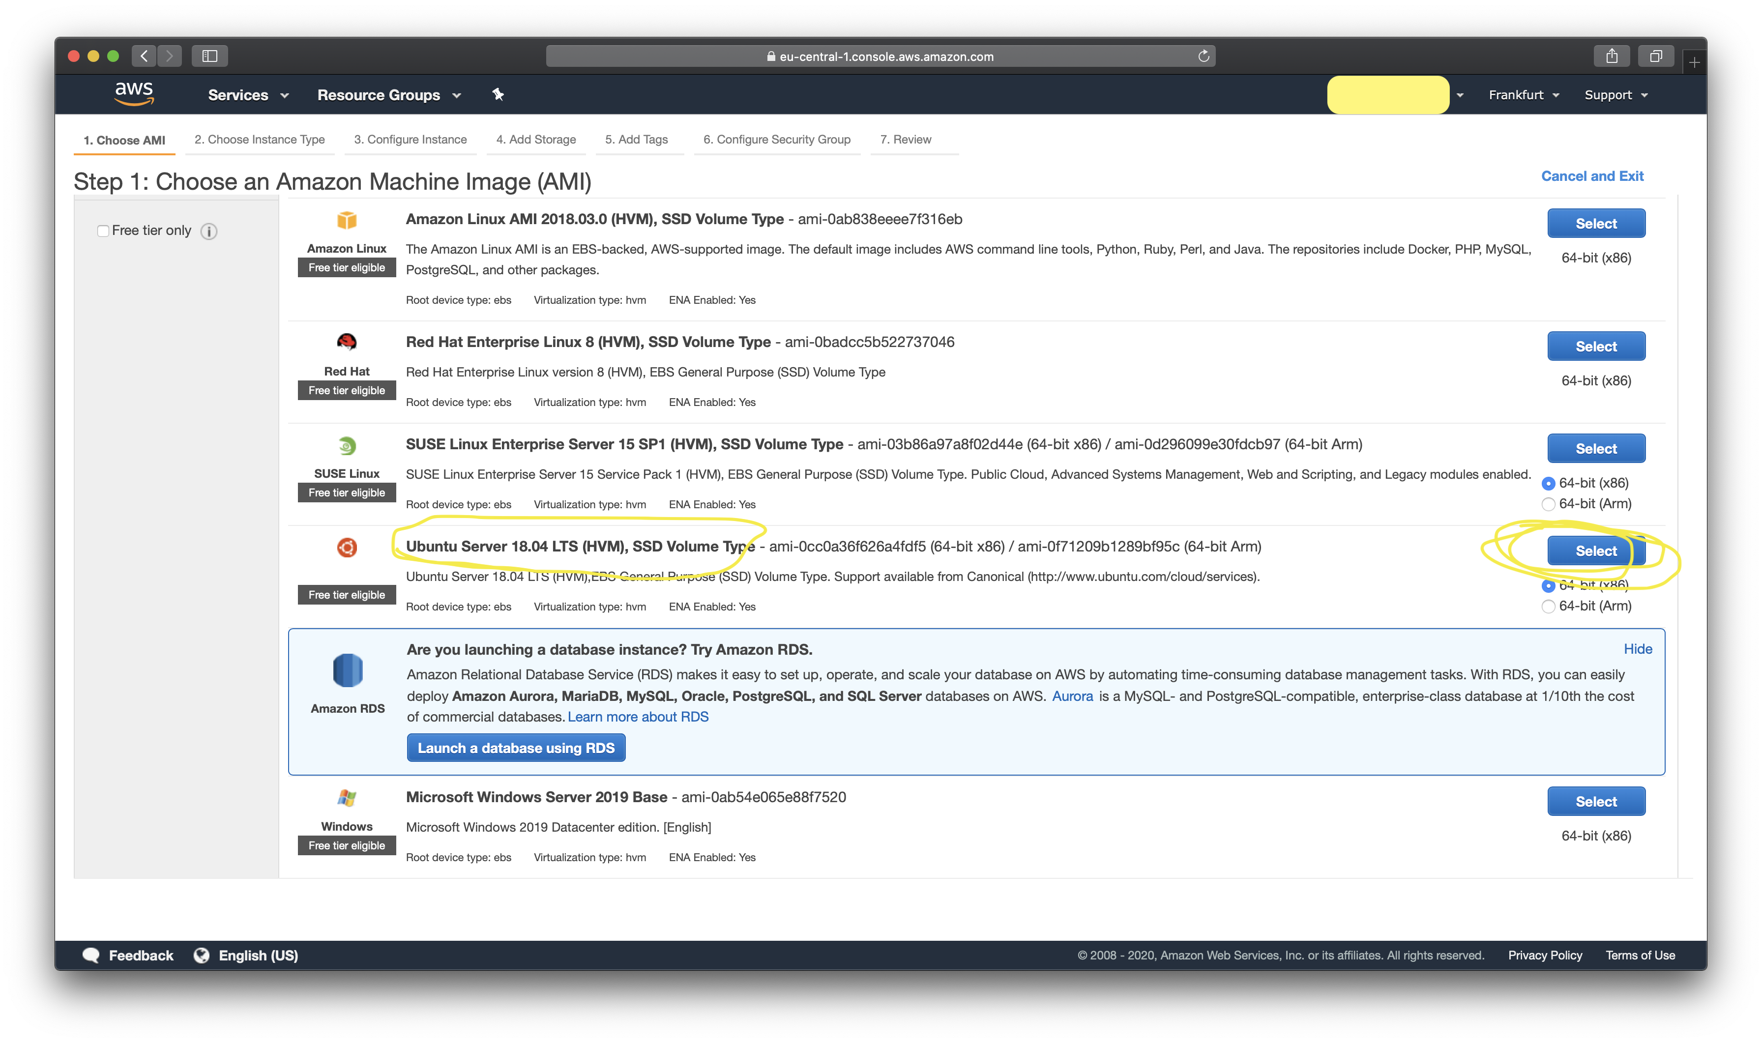Click Launch a database using RDS

pyautogui.click(x=516, y=748)
